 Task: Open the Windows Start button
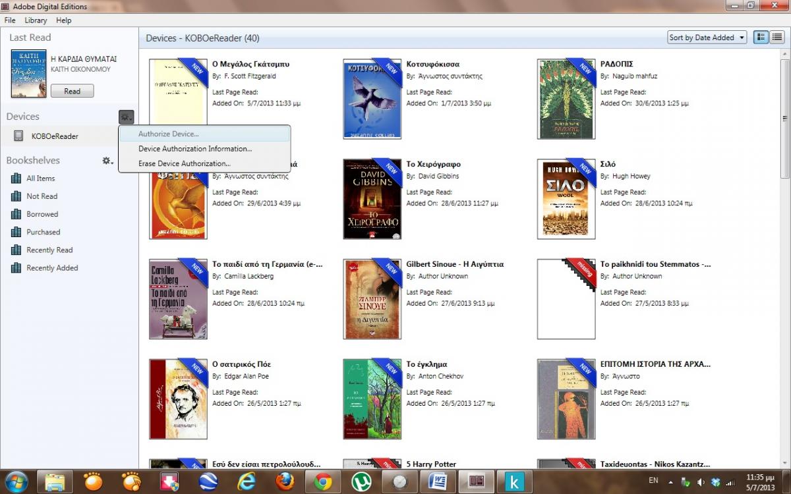16,481
